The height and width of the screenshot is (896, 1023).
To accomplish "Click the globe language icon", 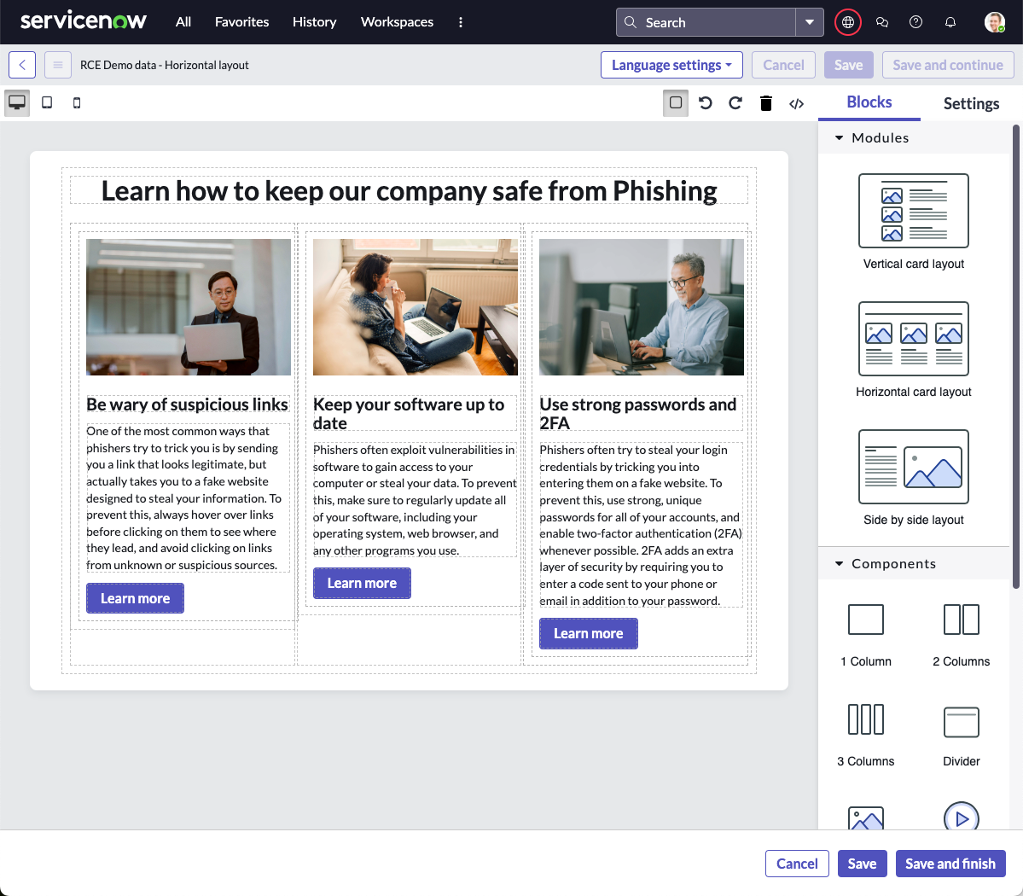I will (x=848, y=22).
